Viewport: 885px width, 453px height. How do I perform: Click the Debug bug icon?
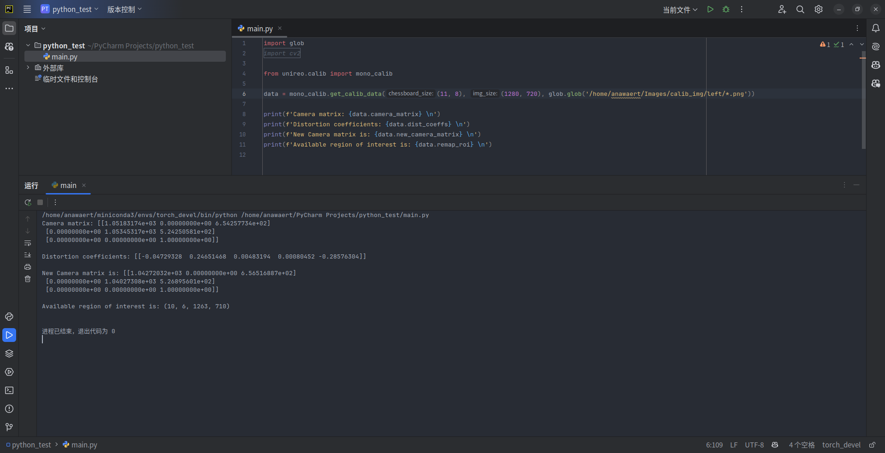pos(726,9)
